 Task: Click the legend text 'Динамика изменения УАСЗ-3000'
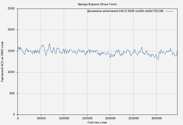click(111, 11)
